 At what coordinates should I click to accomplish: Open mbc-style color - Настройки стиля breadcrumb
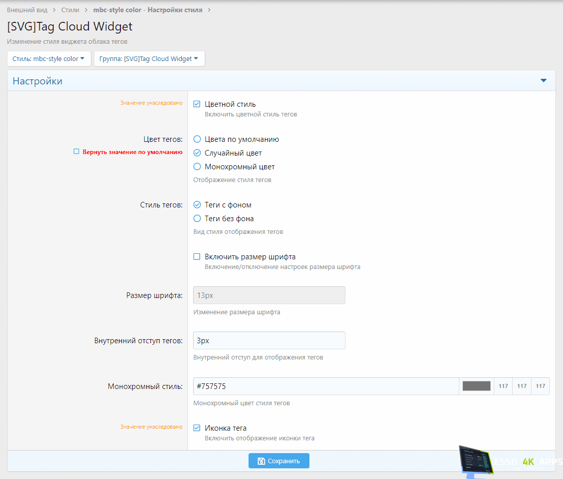coord(147,10)
